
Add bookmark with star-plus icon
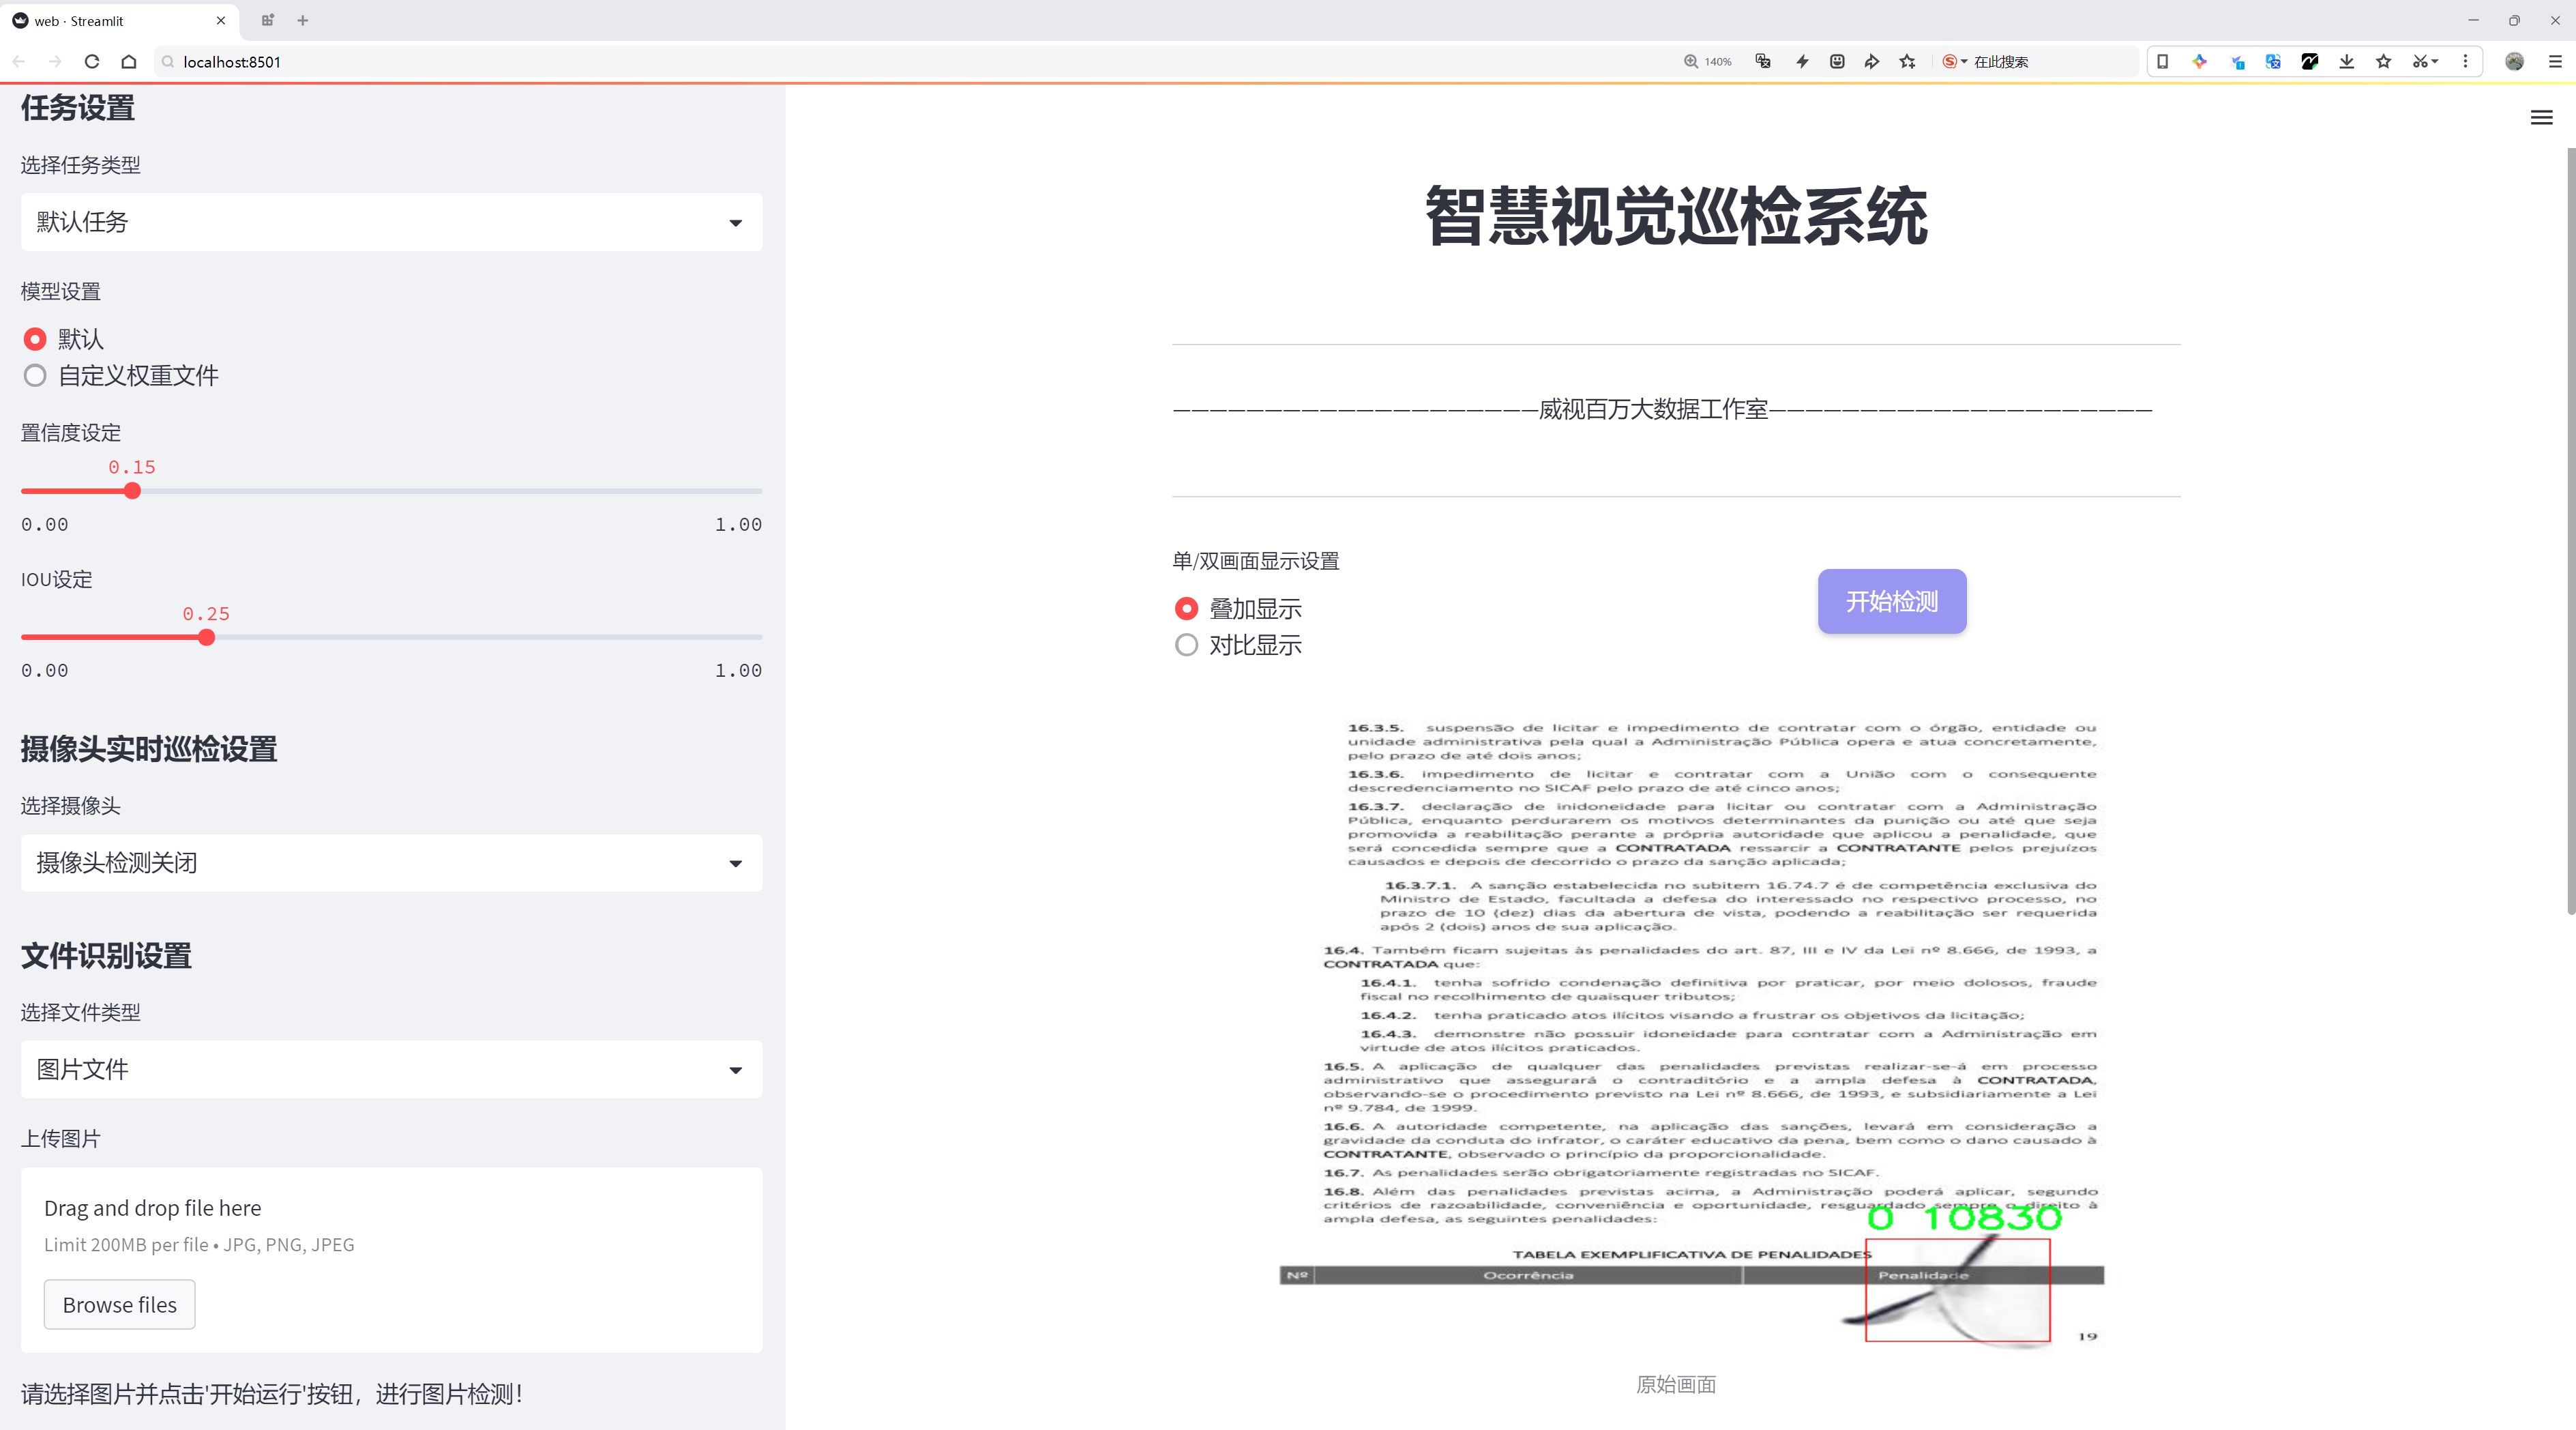[1907, 61]
